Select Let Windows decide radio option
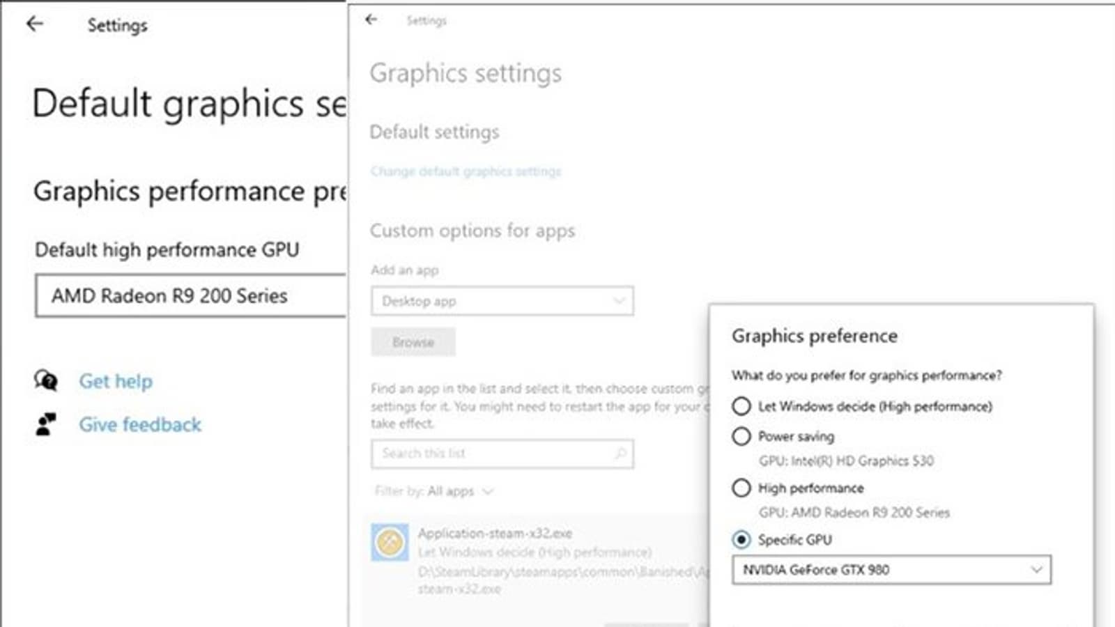The image size is (1115, 627). pos(741,406)
